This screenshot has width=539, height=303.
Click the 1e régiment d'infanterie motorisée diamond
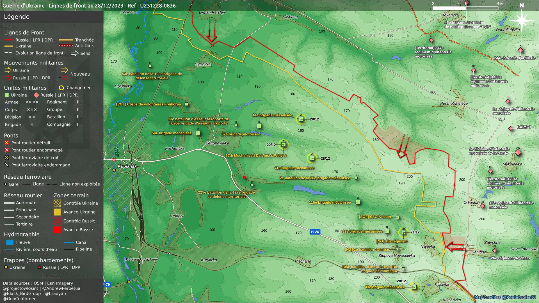508,101
